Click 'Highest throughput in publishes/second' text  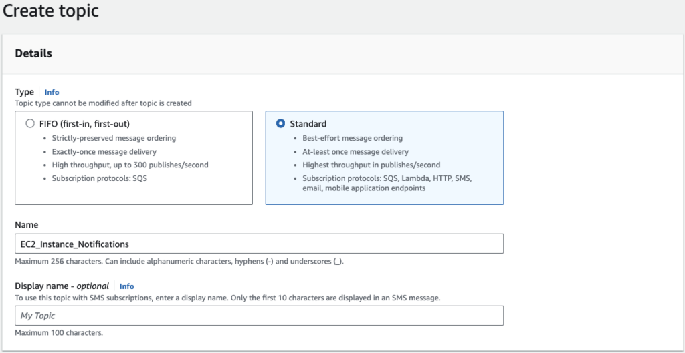[371, 165]
